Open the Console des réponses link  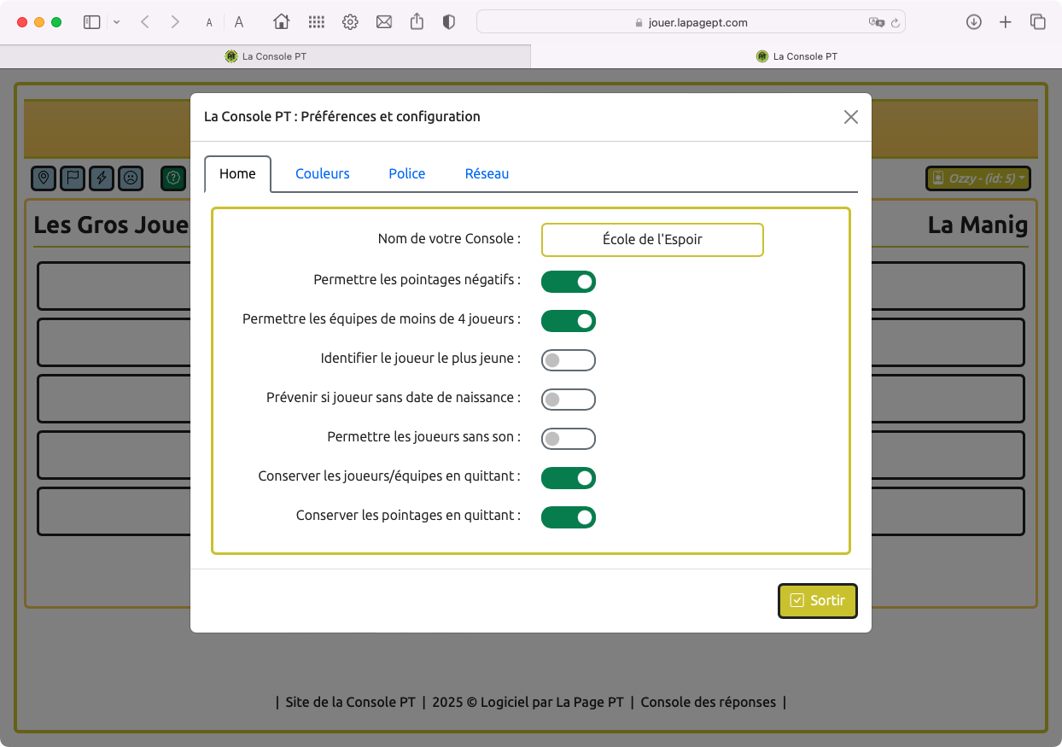708,702
